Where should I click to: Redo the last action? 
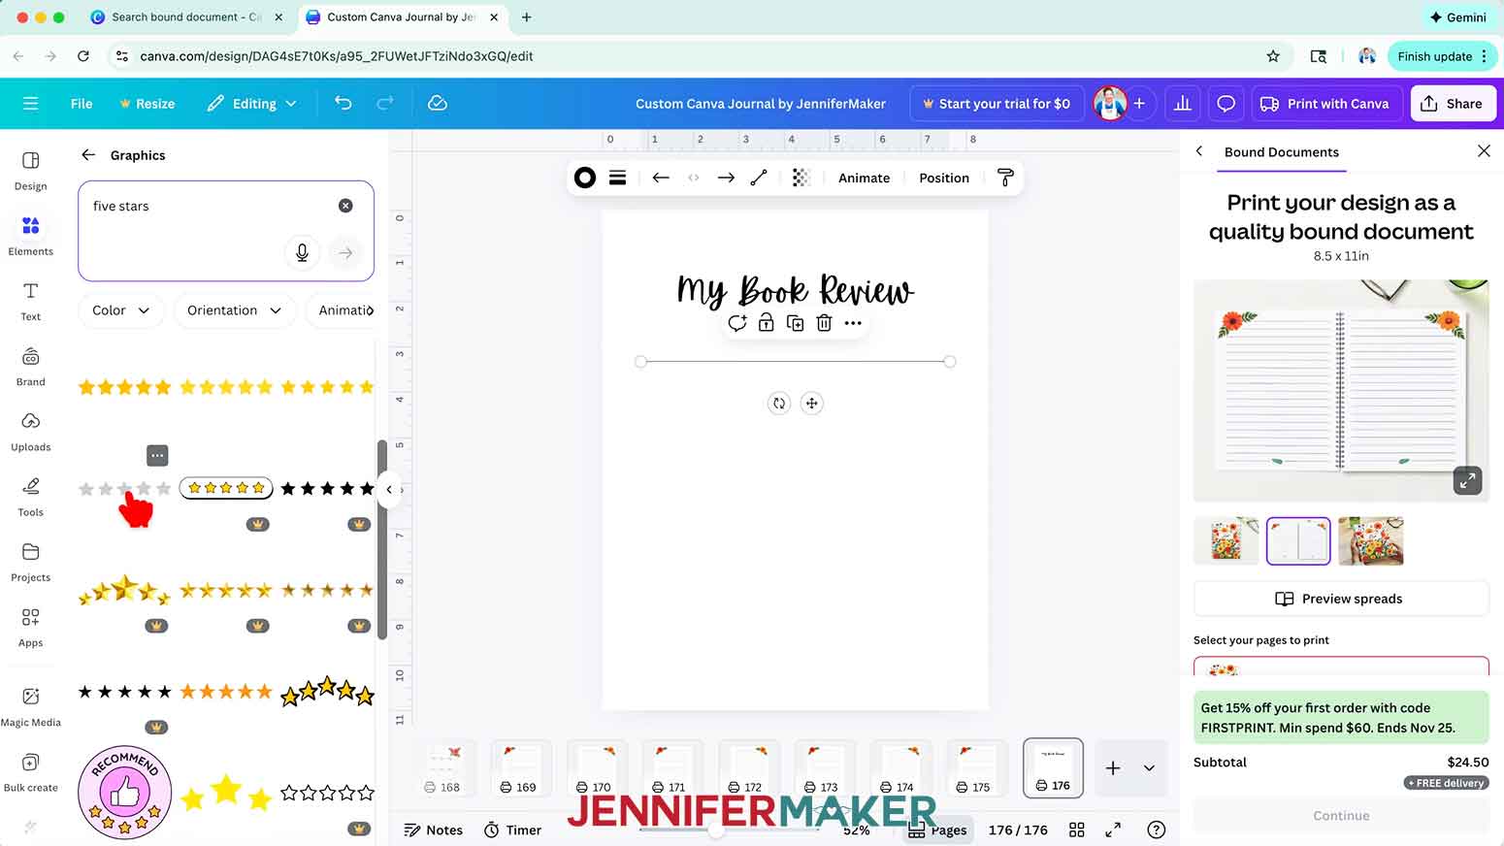385,103
